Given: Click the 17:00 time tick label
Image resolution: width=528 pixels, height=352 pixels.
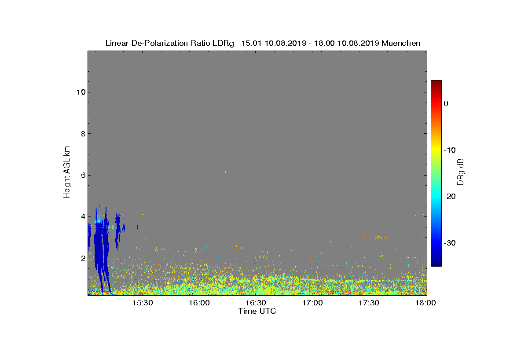Looking at the screenshot, I should point(312,303).
